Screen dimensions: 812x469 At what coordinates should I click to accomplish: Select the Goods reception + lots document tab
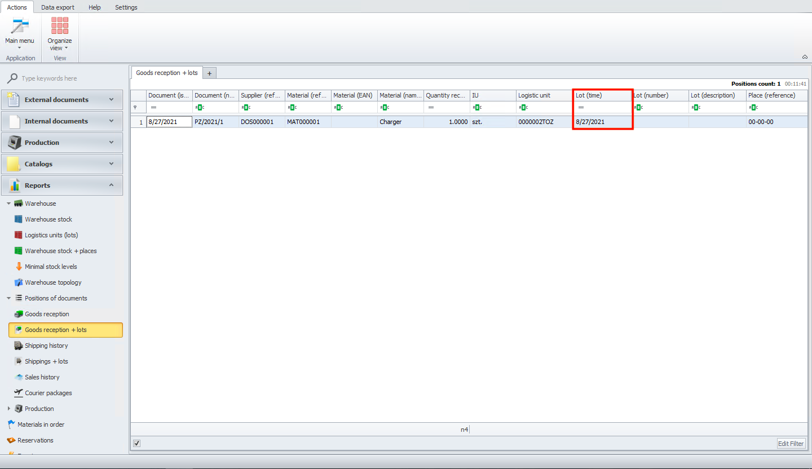pyautogui.click(x=167, y=73)
